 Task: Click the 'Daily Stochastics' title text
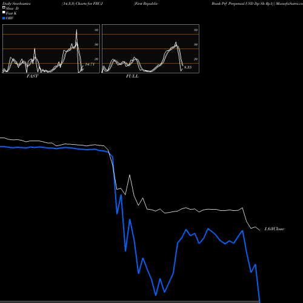pos(16,4)
